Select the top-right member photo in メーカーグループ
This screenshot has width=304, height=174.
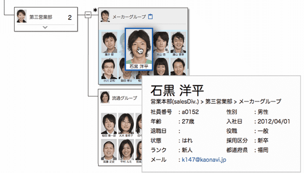click(x=178, y=43)
